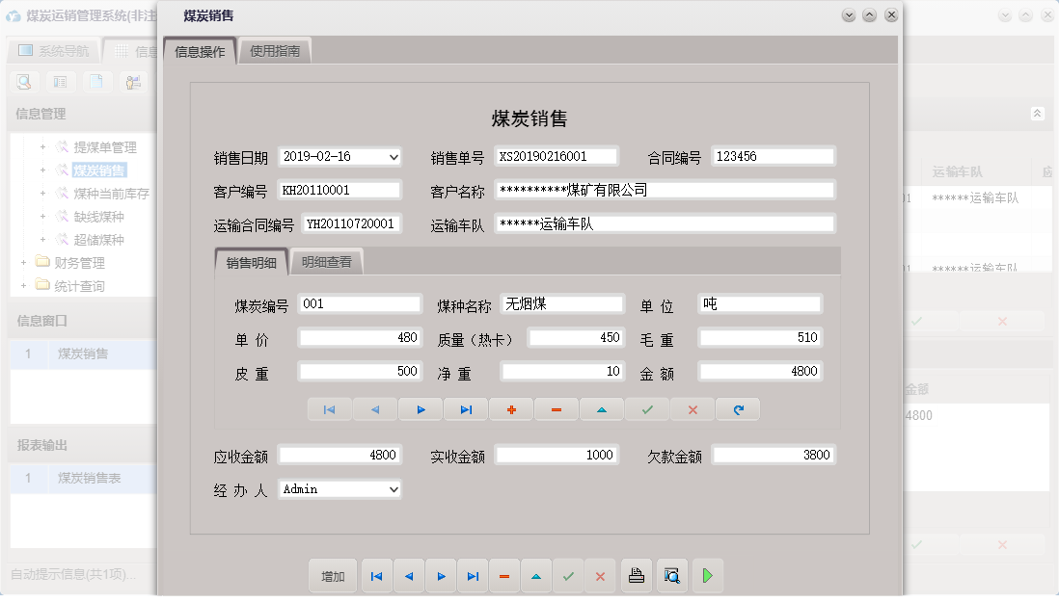Click the add record plus icon
The width and height of the screenshot is (1059, 602).
coord(511,409)
